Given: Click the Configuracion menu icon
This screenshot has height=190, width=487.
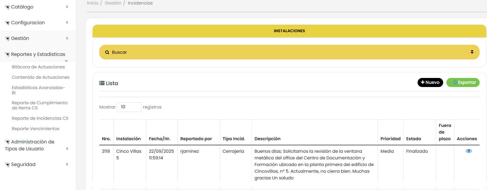Looking at the screenshot, I should tap(7, 23).
